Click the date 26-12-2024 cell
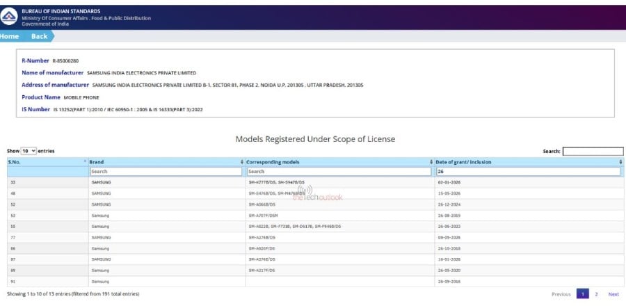The height and width of the screenshot is (306, 626). [529, 204]
